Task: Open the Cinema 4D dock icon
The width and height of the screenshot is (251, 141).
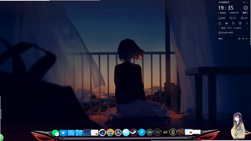Action: (103, 133)
